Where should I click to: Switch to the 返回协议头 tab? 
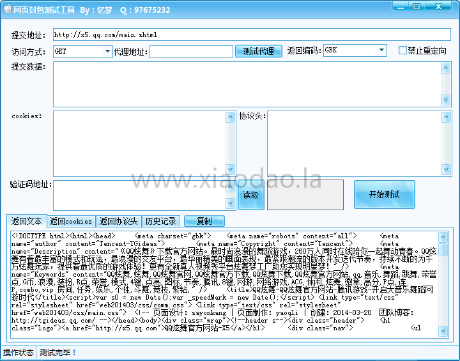[118, 221]
